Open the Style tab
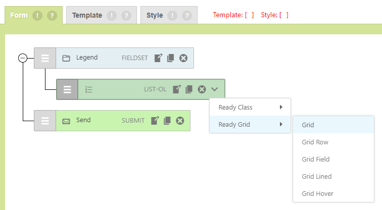This screenshot has width=382, height=210. 155,16
